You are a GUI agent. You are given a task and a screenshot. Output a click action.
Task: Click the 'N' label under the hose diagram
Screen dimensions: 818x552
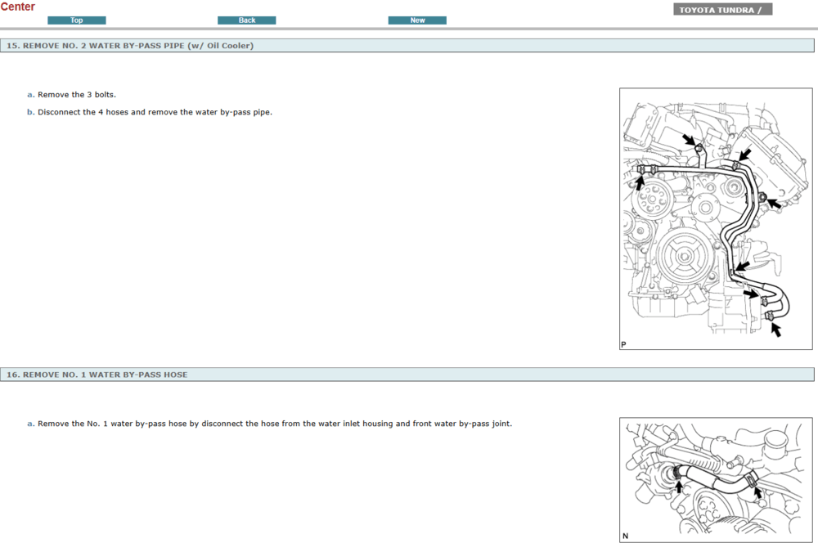click(x=625, y=536)
